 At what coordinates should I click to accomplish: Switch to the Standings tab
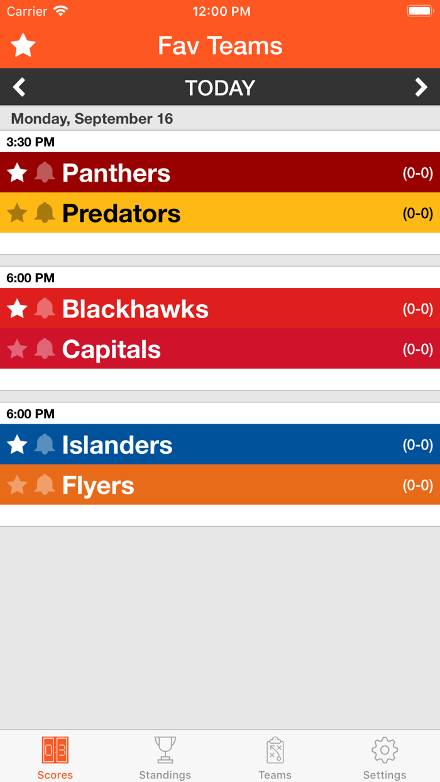(165, 757)
